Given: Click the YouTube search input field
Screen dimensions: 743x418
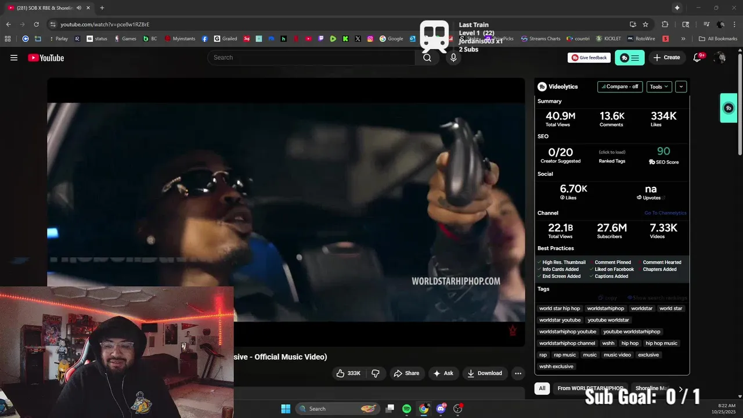Looking at the screenshot, I should click(x=311, y=57).
